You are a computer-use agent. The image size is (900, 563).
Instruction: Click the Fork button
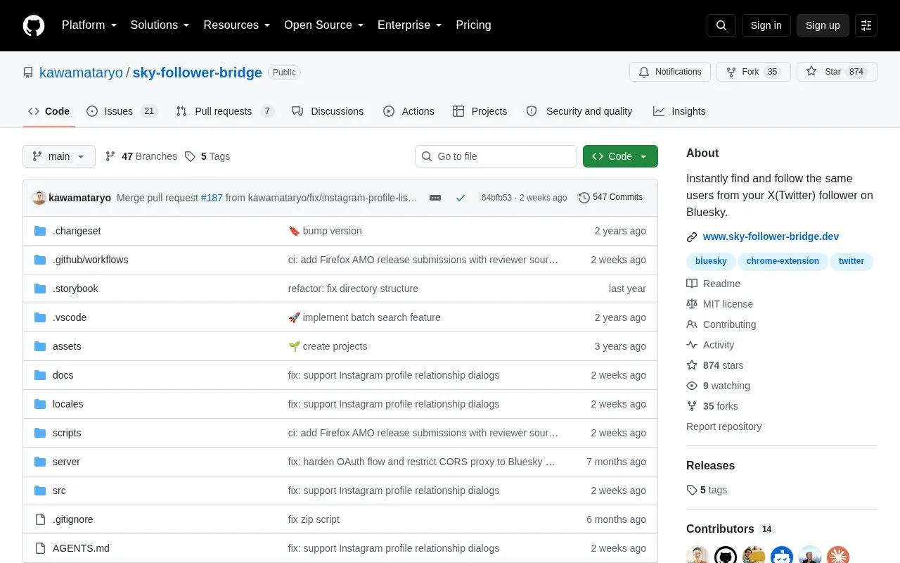(x=754, y=72)
